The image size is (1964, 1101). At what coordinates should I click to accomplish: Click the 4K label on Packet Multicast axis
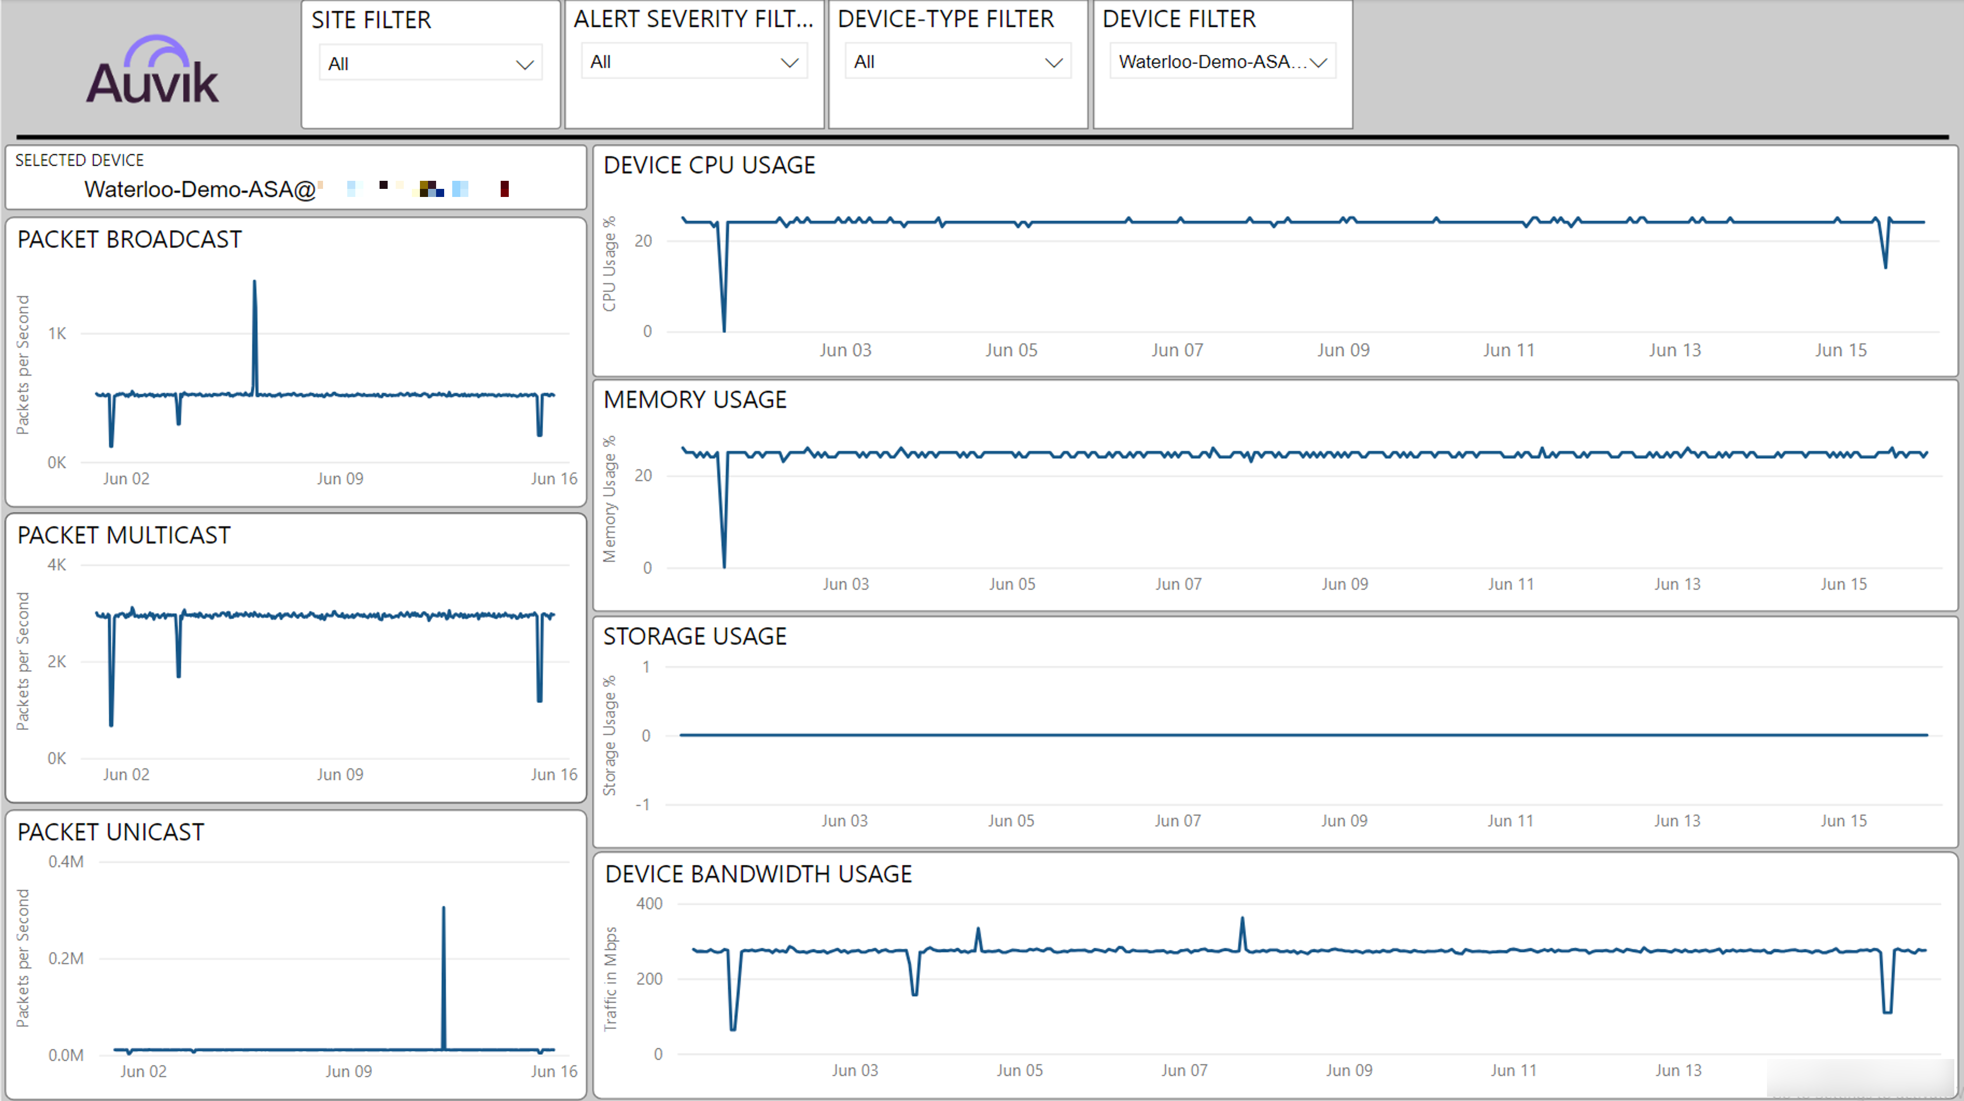pyautogui.click(x=57, y=566)
